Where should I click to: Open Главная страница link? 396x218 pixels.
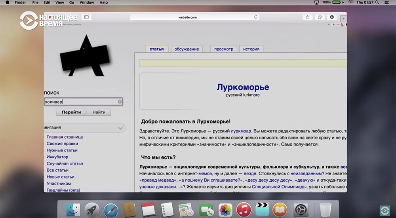click(x=65, y=137)
